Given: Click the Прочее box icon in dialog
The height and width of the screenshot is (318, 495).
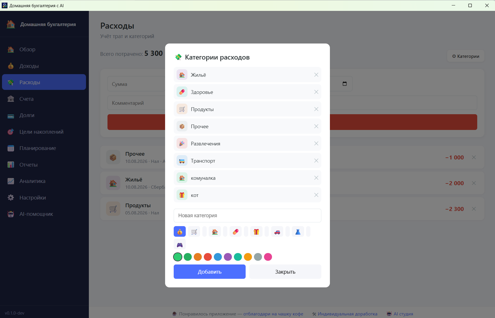Looking at the screenshot, I should point(182,126).
